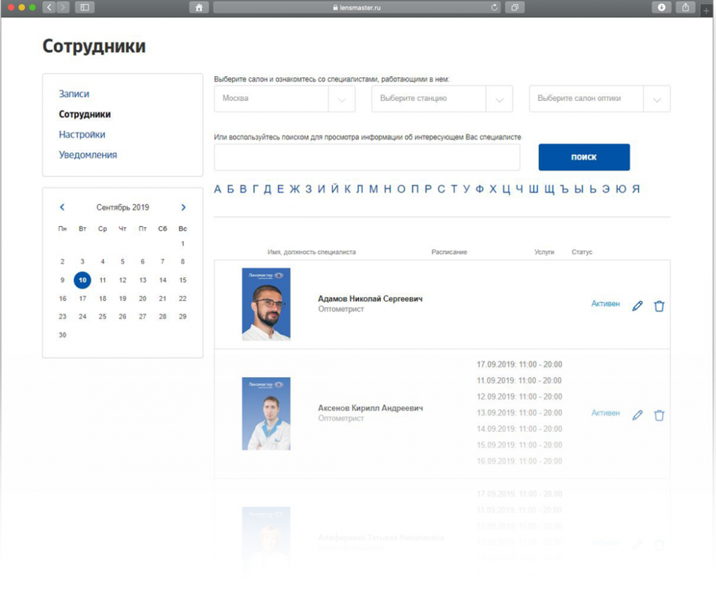This screenshot has height=606, width=716.
Task: Toggle the browser sidebar icon
Action: [85, 7]
